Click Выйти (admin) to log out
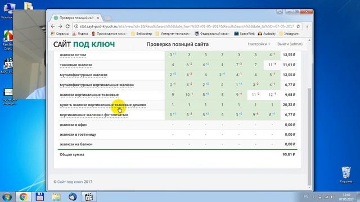360x202 pixels. 290,44
